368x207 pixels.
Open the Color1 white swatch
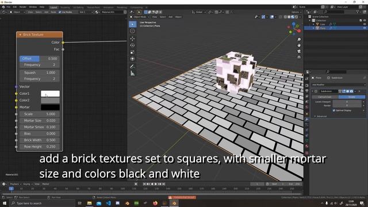click(50, 93)
